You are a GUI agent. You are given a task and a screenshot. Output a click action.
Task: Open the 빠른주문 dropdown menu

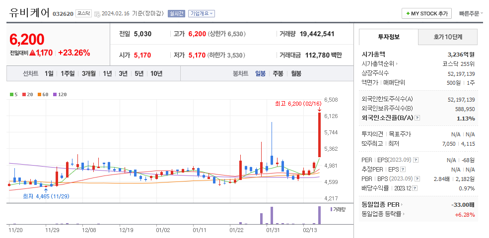click(x=471, y=14)
